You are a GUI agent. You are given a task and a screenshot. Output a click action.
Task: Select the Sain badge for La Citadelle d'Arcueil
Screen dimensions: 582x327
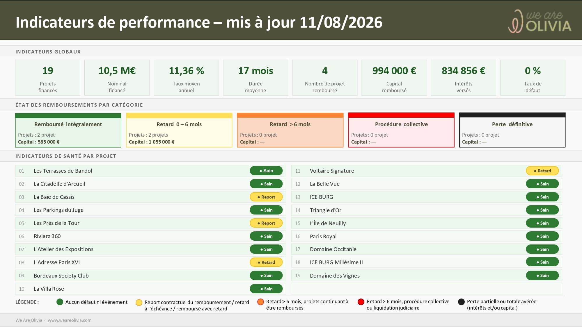[266, 184]
